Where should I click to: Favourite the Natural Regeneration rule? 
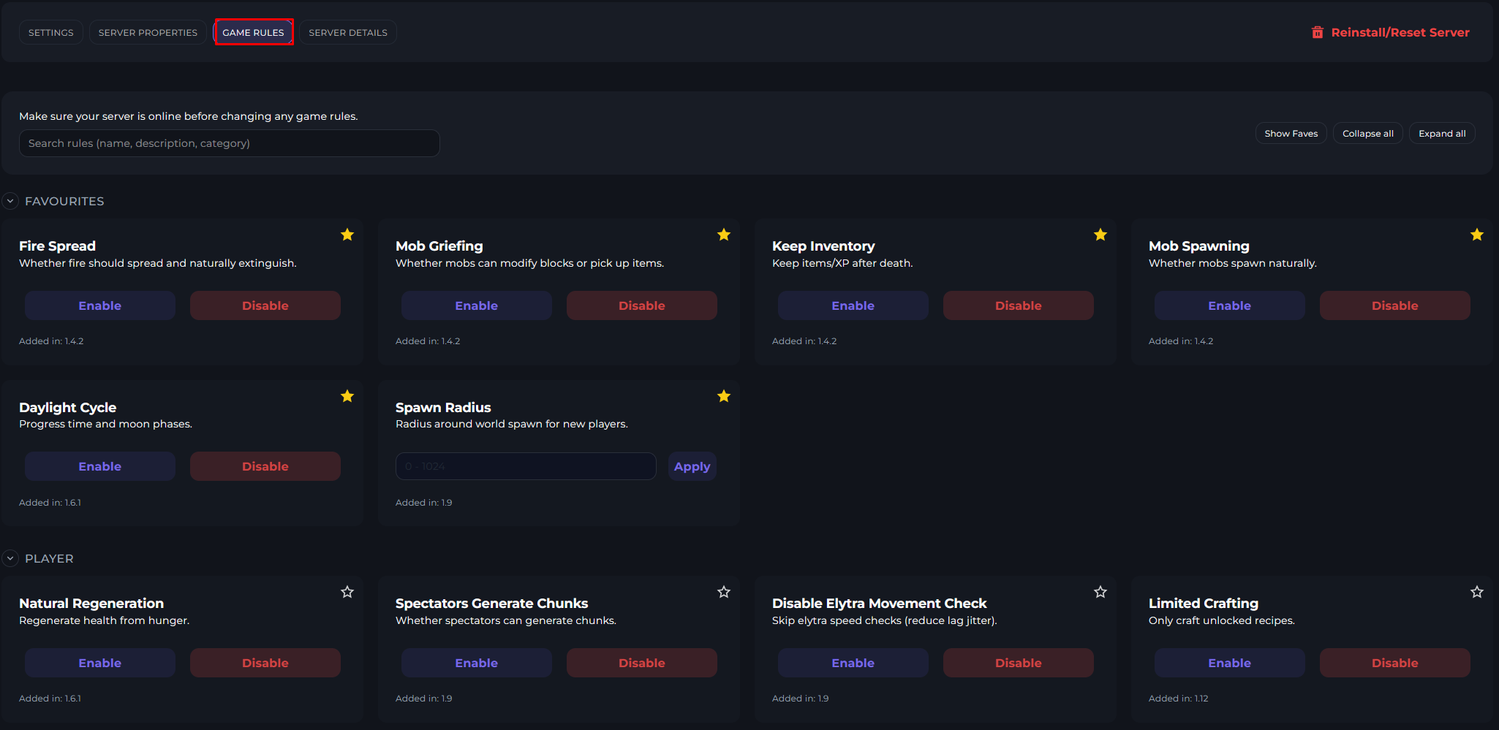coord(347,592)
